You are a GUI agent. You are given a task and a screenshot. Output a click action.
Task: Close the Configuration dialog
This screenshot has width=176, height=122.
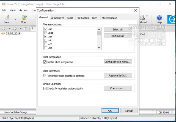(x=136, y=10)
